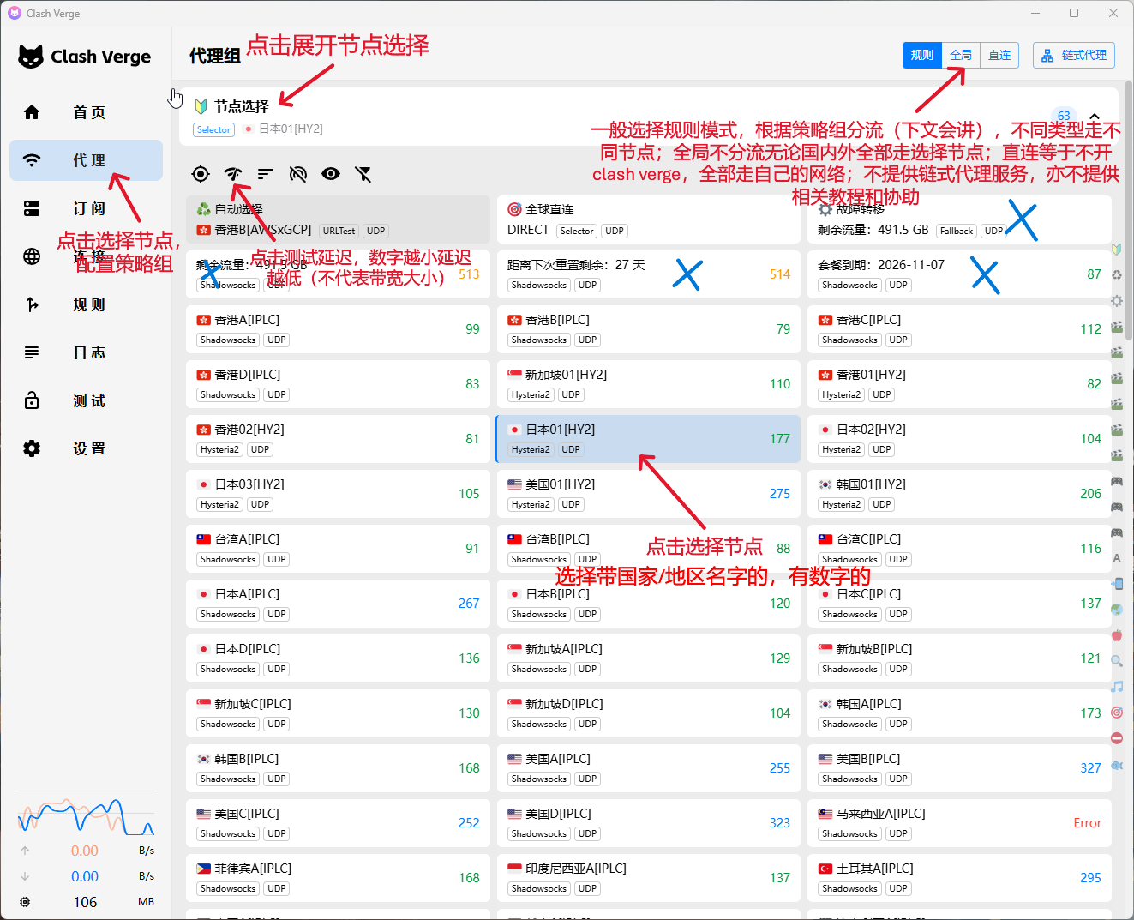This screenshot has width=1134, height=920.
Task: Jump to group with recycle icon in right strip
Action: 1117,275
